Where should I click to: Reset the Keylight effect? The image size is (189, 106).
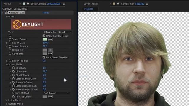coord(46,13)
